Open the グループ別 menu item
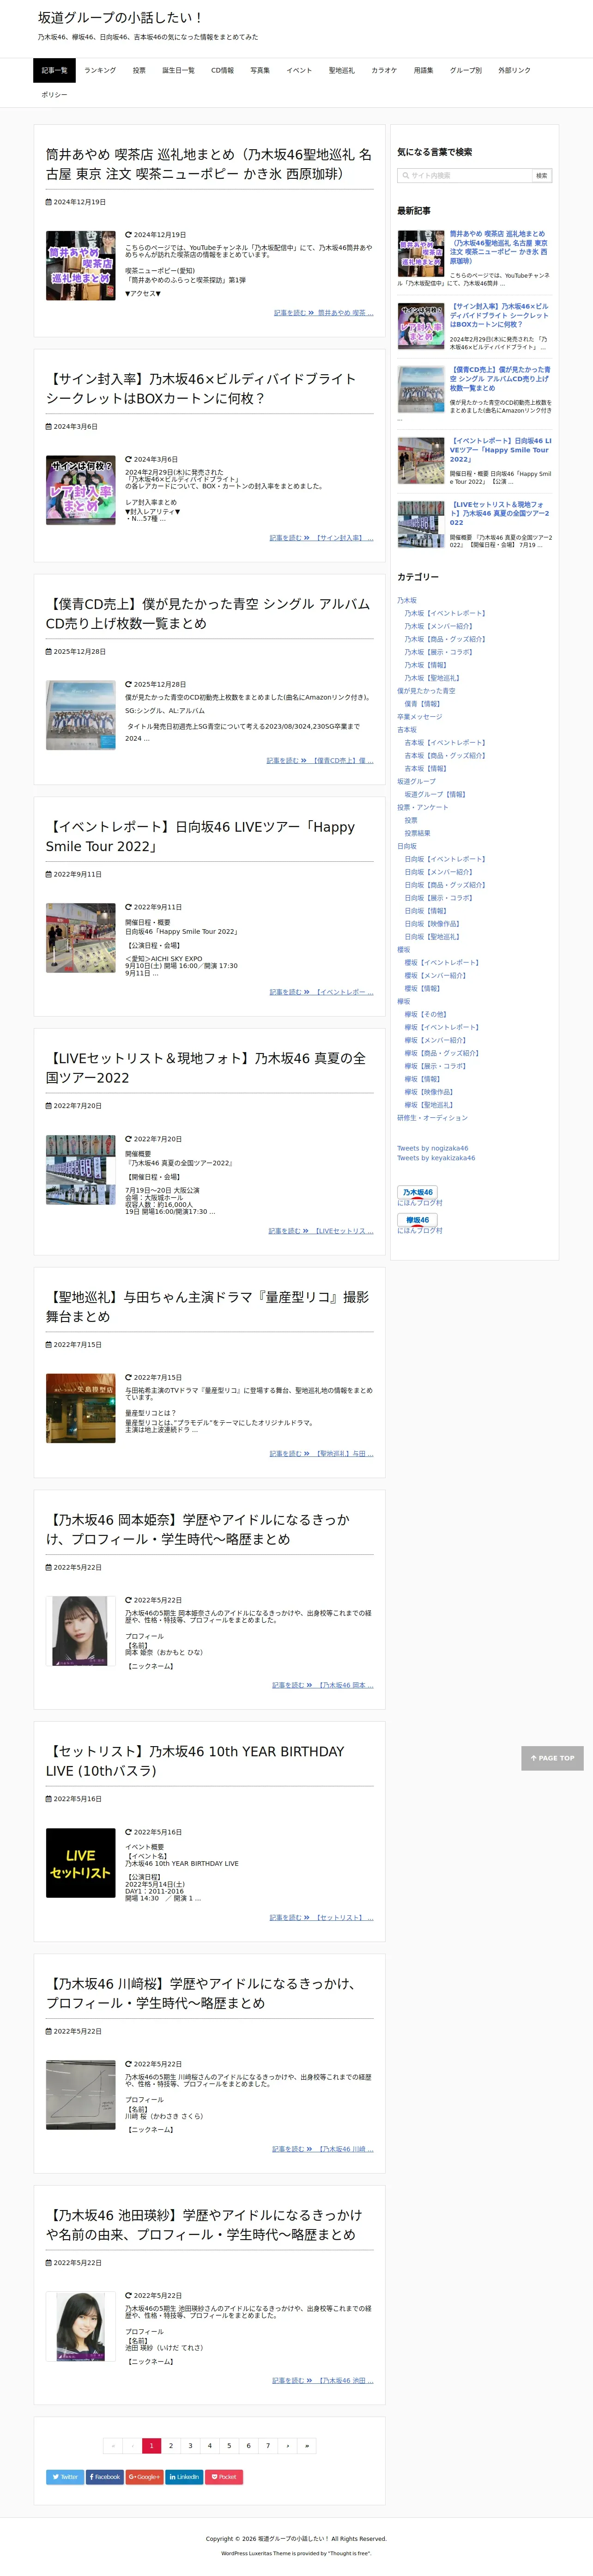The image size is (593, 2576). 465,70
